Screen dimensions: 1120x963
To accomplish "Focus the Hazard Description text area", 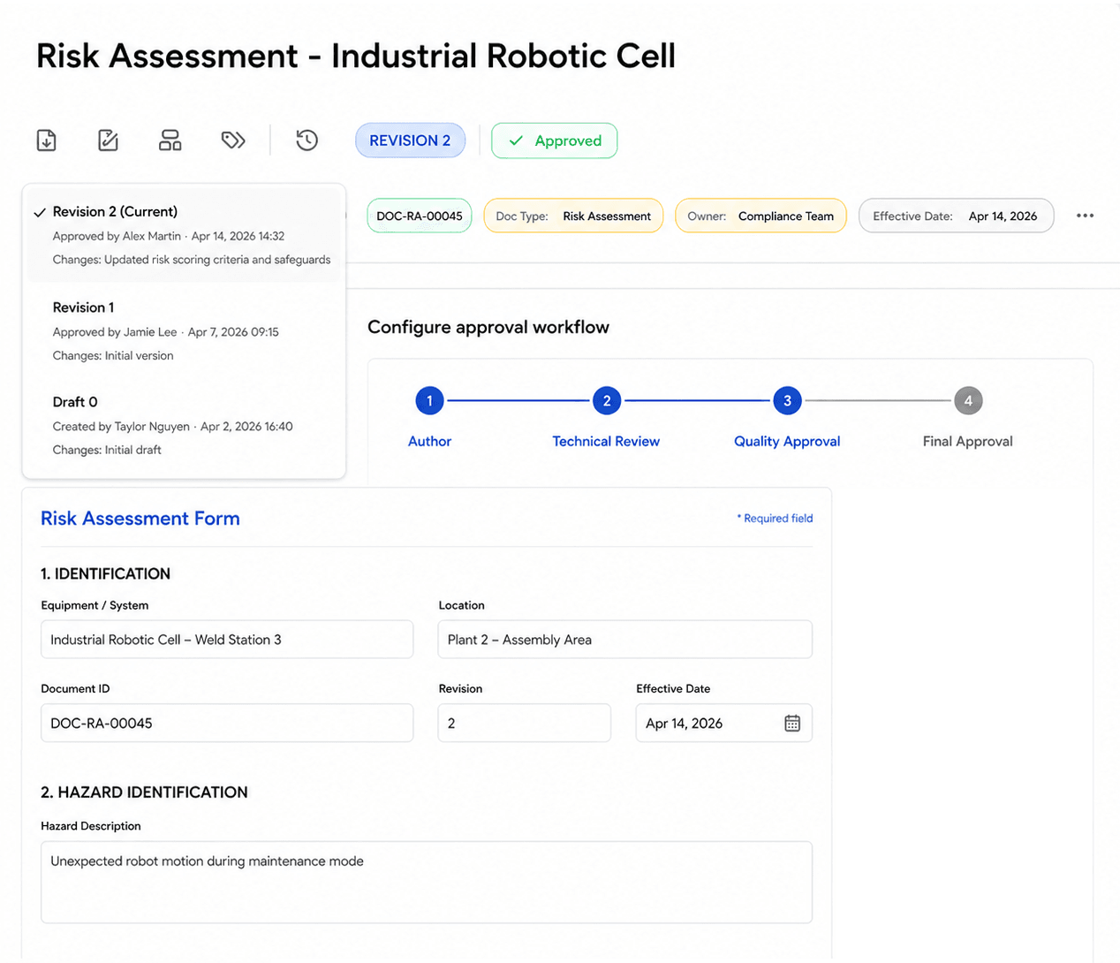I will (x=427, y=882).
